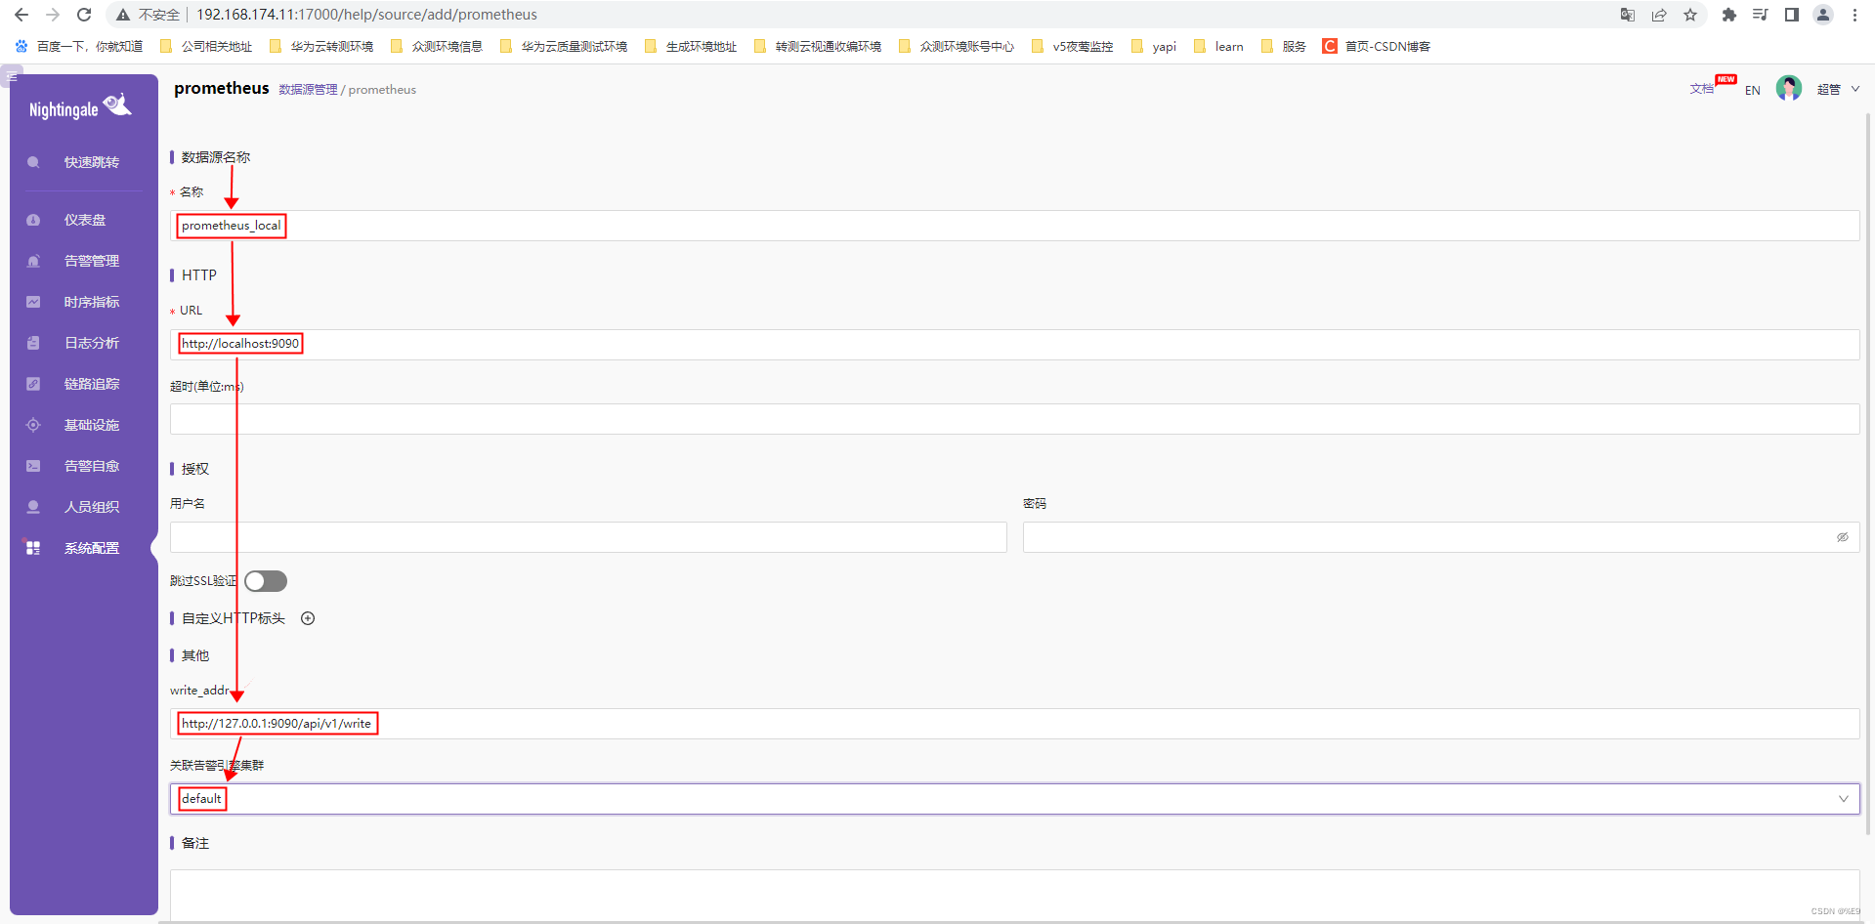Open the learn bookmark folder

click(1219, 46)
